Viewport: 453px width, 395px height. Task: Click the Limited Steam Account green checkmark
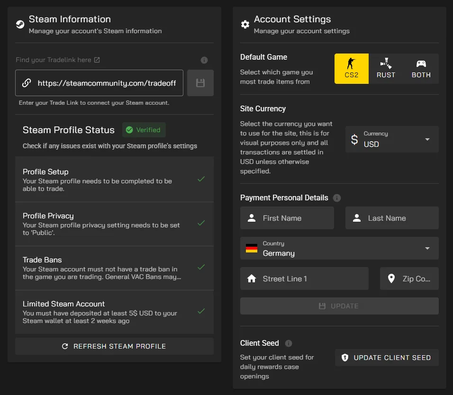[201, 311]
